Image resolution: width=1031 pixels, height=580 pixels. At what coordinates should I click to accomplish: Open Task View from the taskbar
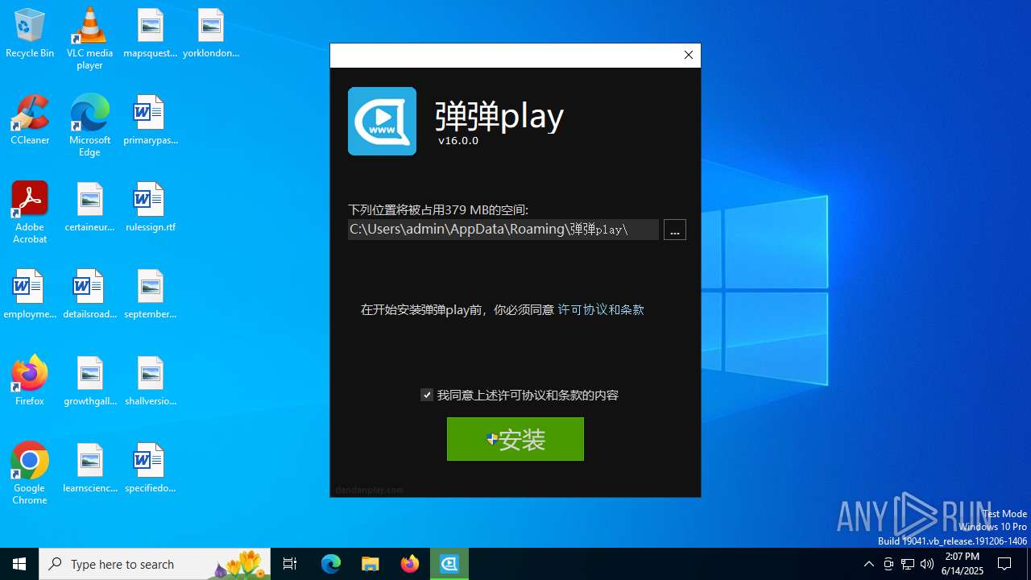click(x=290, y=564)
